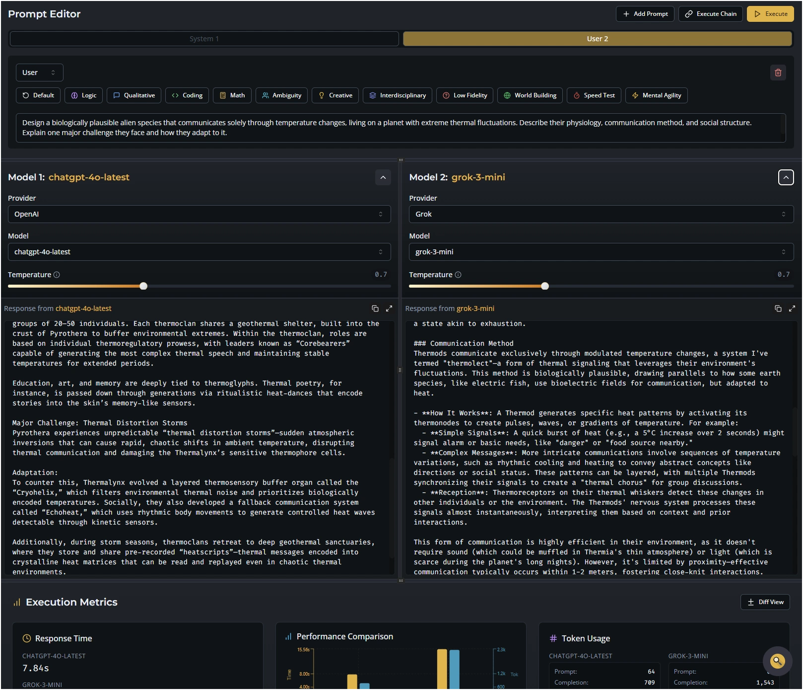Image resolution: width=803 pixels, height=690 pixels.
Task: Click the 709 completion token count
Action: click(x=649, y=683)
